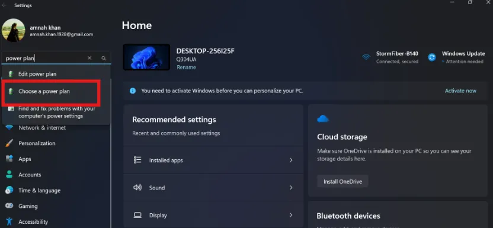Open Find and fix power problems result

tap(56, 112)
